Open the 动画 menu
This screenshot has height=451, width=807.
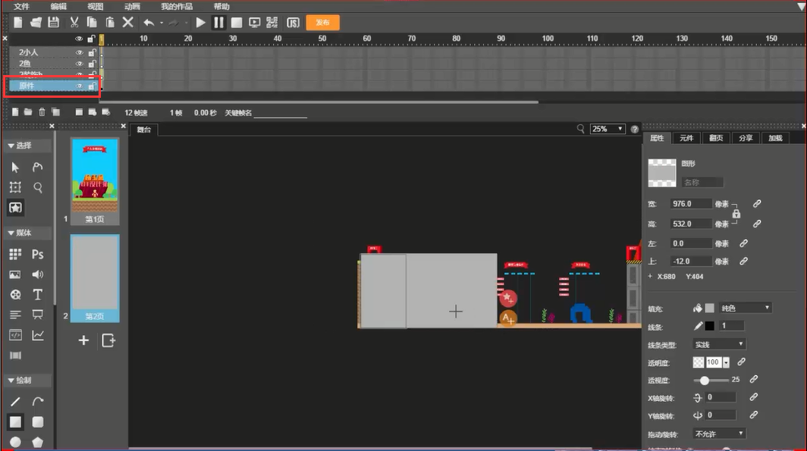pos(132,7)
